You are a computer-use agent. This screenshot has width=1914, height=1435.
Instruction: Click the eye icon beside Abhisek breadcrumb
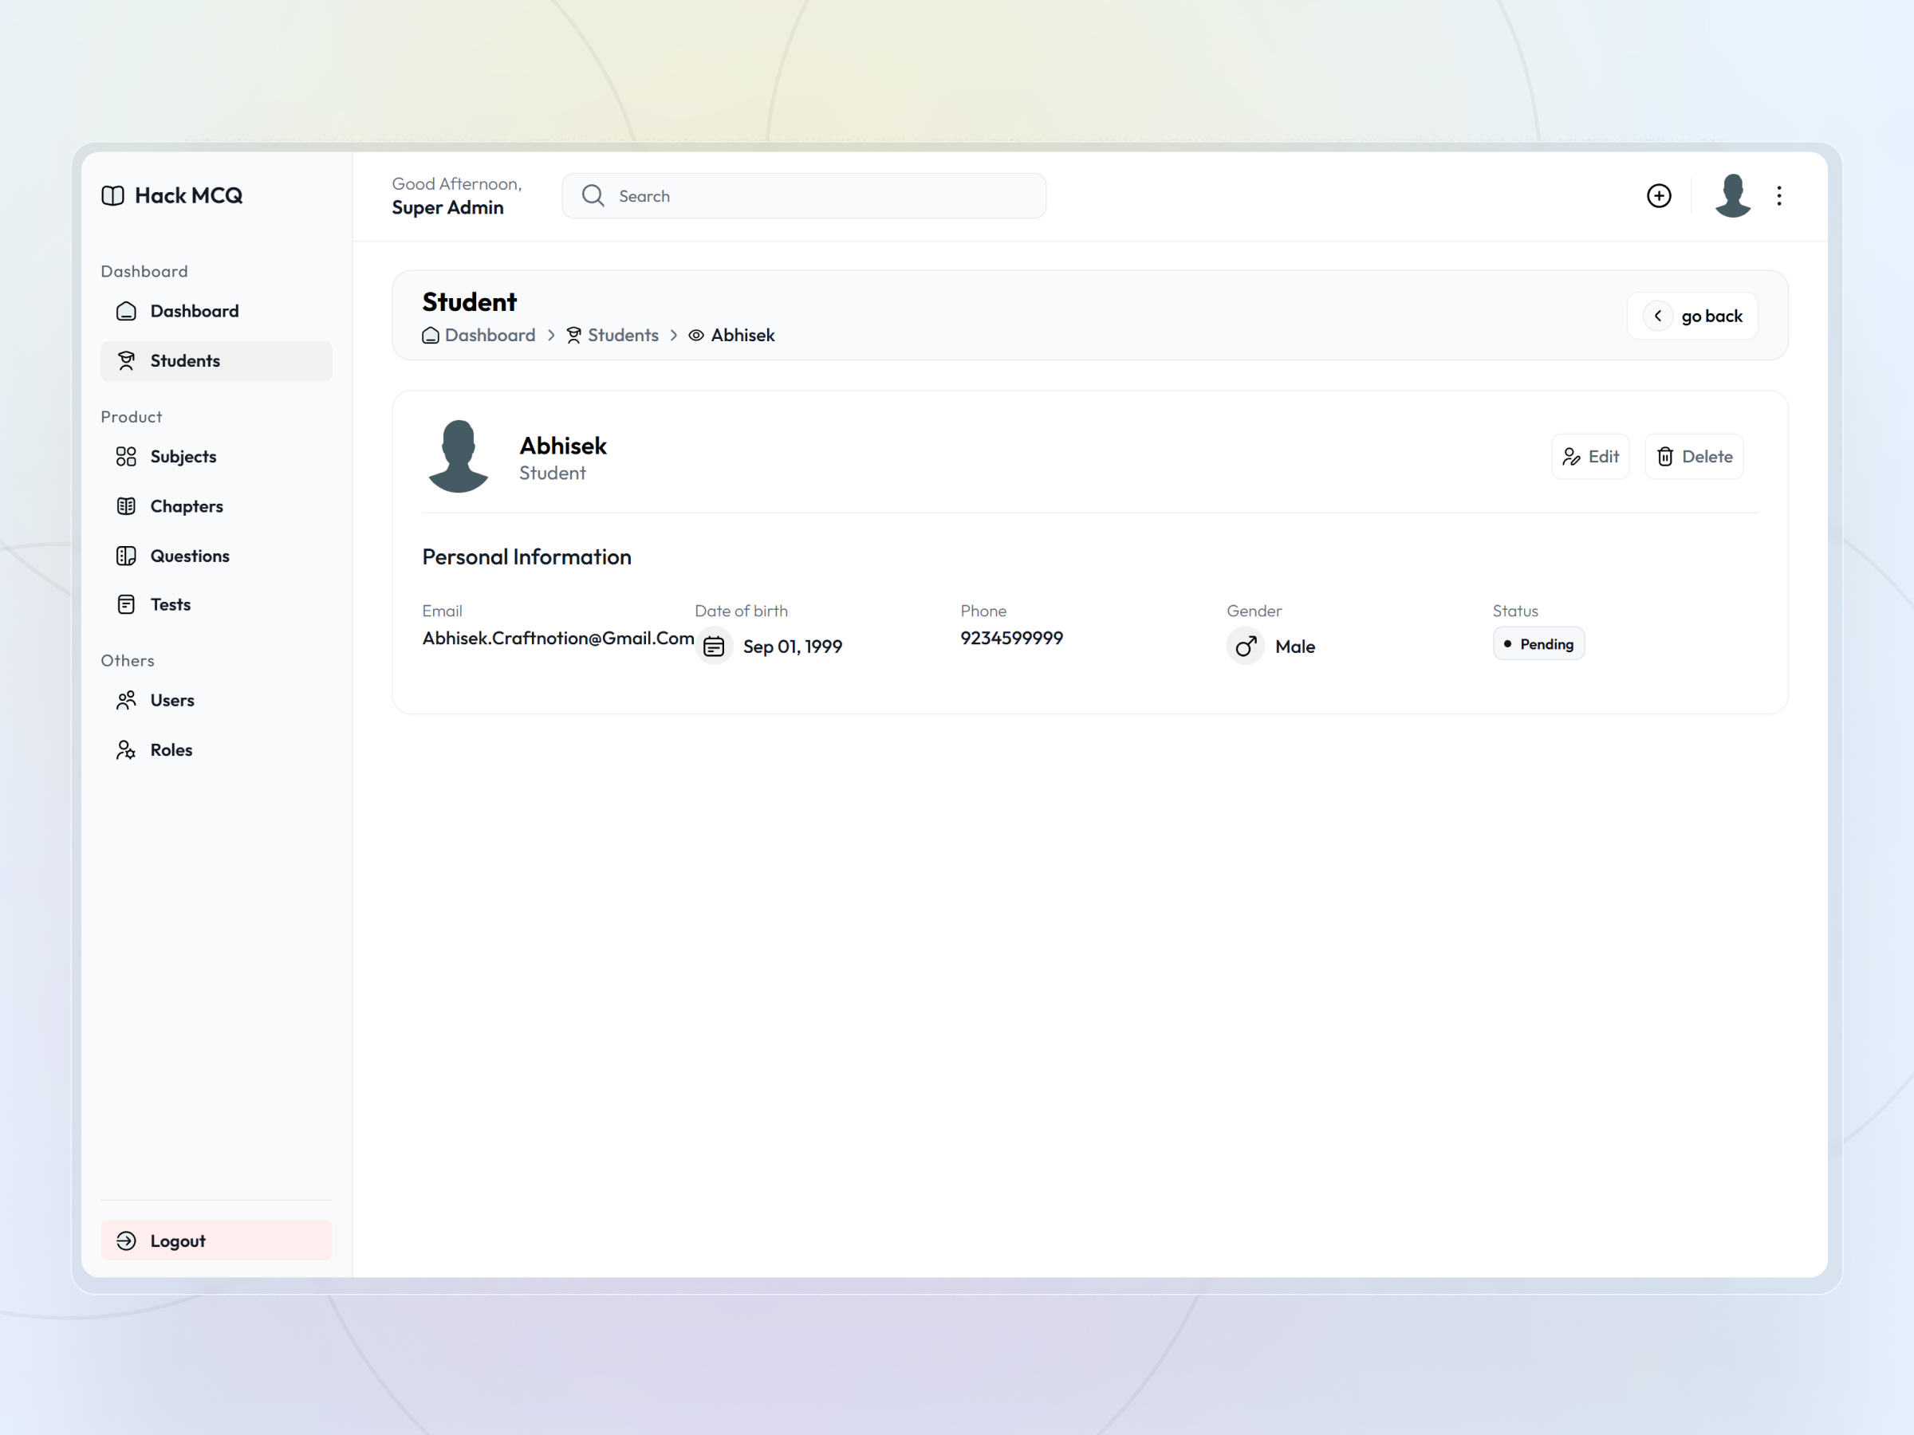tap(695, 336)
